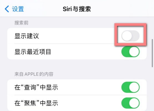Screen dimensions: 154x111
Task: Click the white knob of 显示建议 switch
Action: coord(127,36)
